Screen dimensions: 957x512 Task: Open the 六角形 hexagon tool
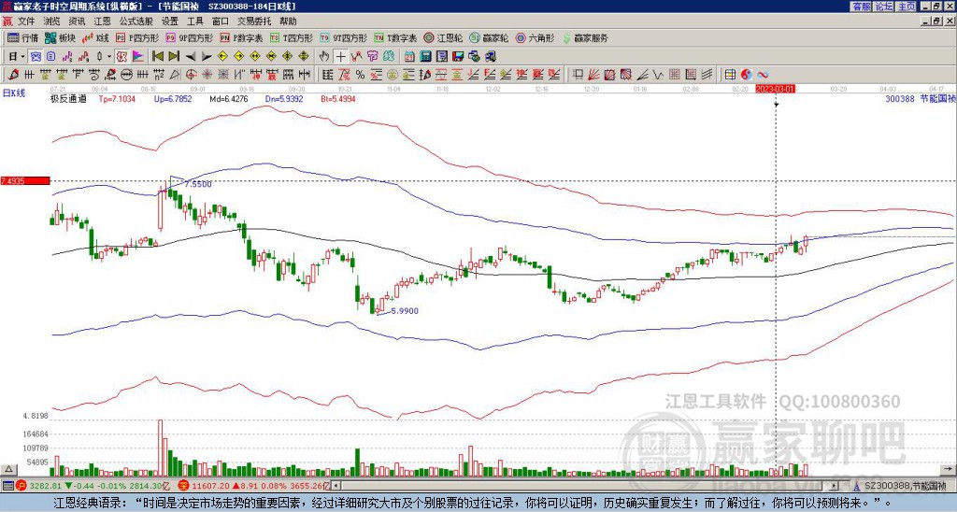(x=535, y=37)
